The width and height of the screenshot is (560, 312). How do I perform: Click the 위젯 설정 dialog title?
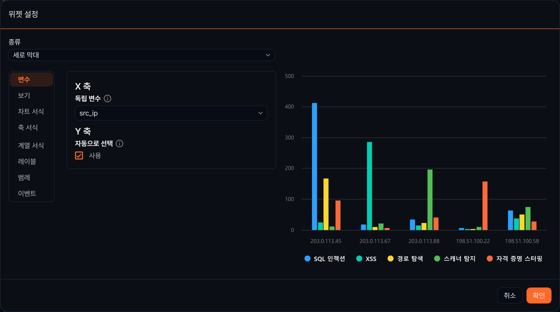point(23,14)
